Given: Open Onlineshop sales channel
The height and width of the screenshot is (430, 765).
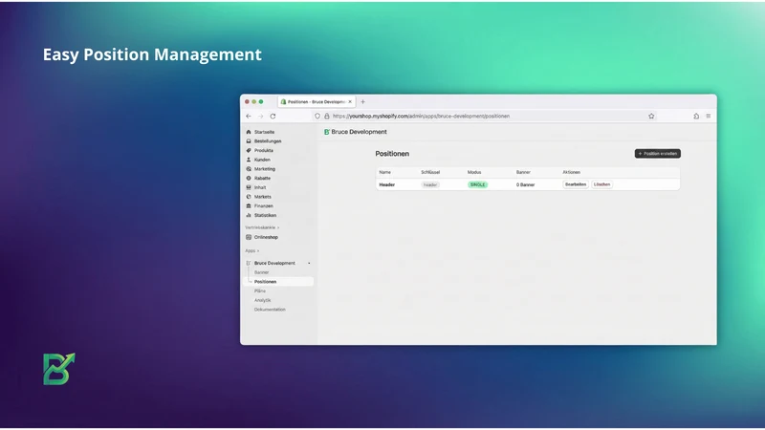Looking at the screenshot, I should (x=266, y=237).
